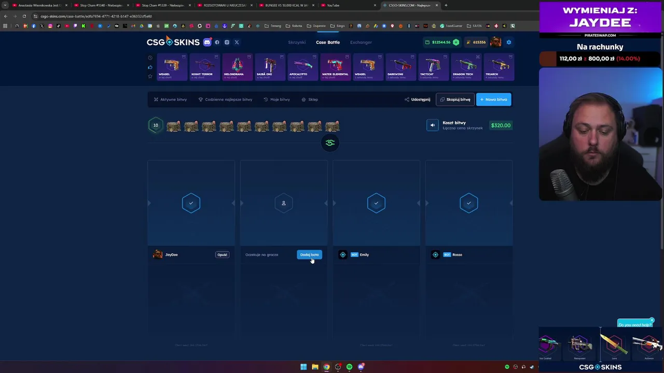Click the empty player slot hexagon icon
This screenshot has height=373, width=664.
(x=284, y=203)
